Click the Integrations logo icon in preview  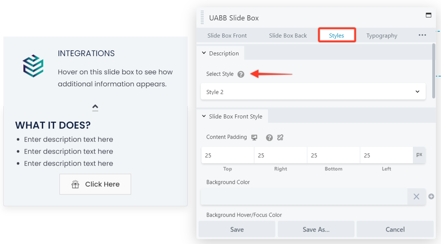click(33, 66)
